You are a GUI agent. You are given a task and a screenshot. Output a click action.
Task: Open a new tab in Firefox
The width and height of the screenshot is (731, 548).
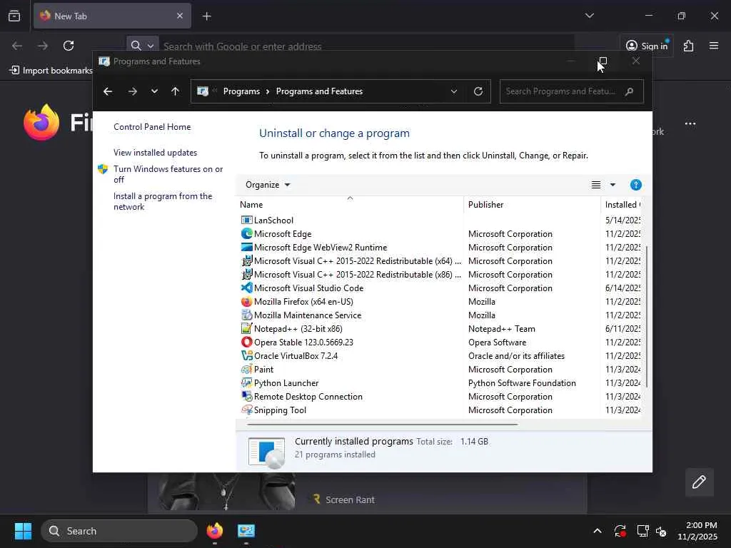206,16
